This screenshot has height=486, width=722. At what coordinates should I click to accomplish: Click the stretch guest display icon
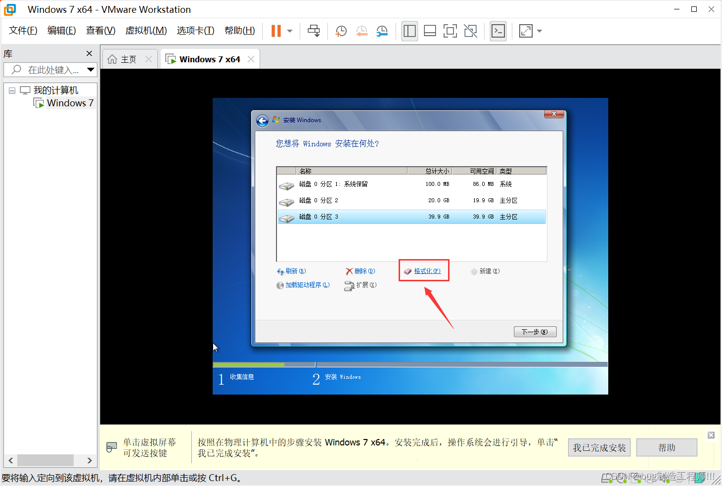[x=526, y=31]
